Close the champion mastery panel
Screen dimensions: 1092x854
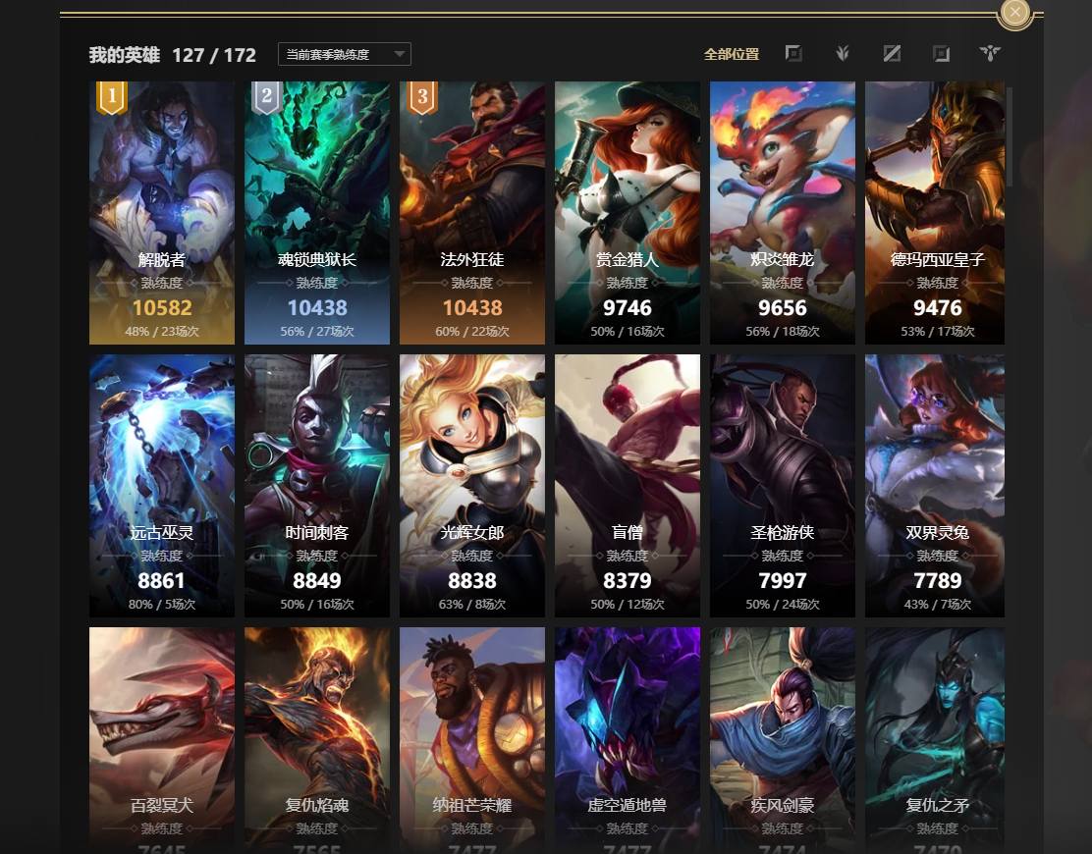1014,13
